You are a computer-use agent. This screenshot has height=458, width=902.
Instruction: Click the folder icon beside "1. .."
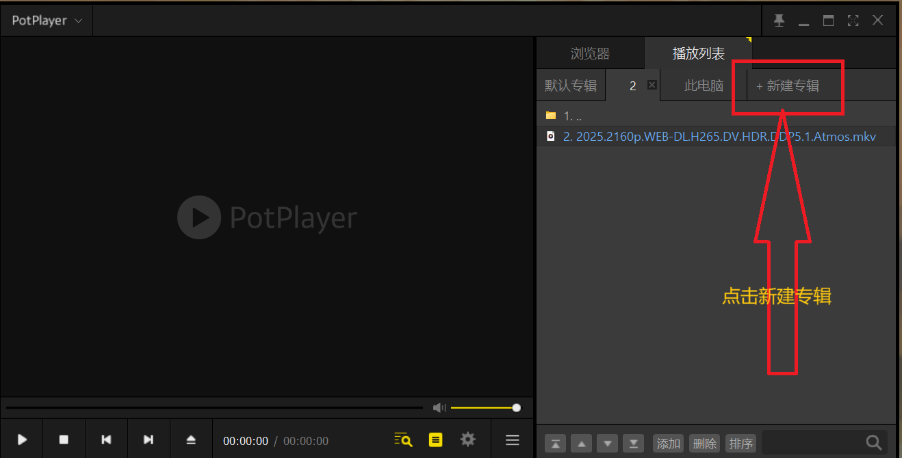coord(551,116)
